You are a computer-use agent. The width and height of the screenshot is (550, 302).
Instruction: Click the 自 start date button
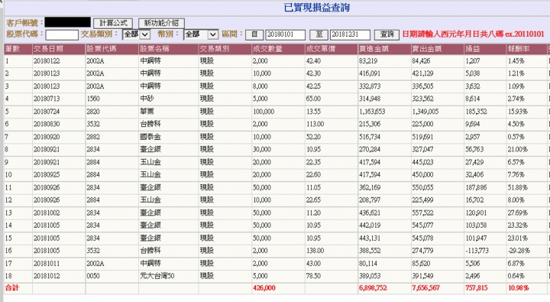click(254, 34)
